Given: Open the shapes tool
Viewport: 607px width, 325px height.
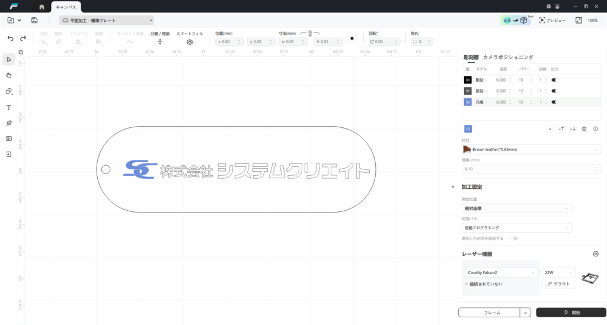Looking at the screenshot, I should 8,92.
